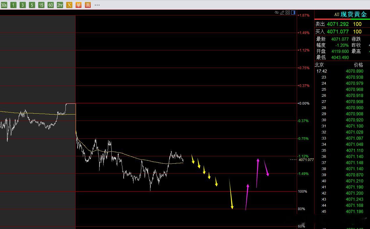Open the three-dot more options menu
This screenshot has height=229, width=370.
(x=97, y=5)
